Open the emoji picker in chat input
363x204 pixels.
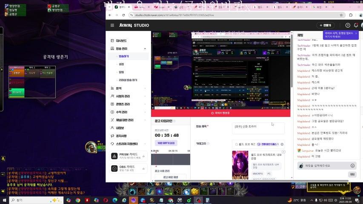(352, 166)
